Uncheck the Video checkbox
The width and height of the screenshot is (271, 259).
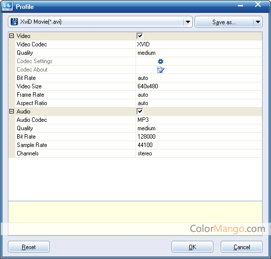139,36
